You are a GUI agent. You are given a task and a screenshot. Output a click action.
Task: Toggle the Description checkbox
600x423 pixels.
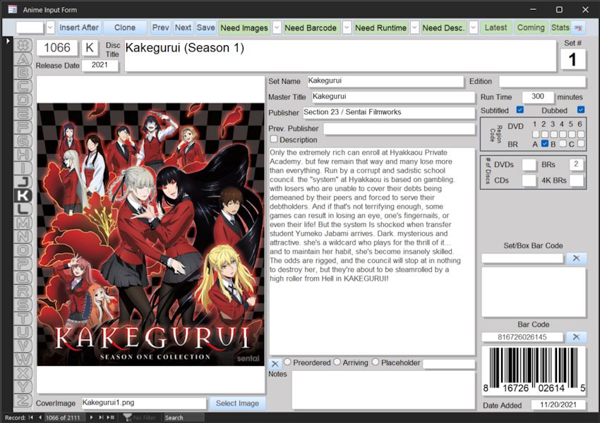click(x=274, y=139)
